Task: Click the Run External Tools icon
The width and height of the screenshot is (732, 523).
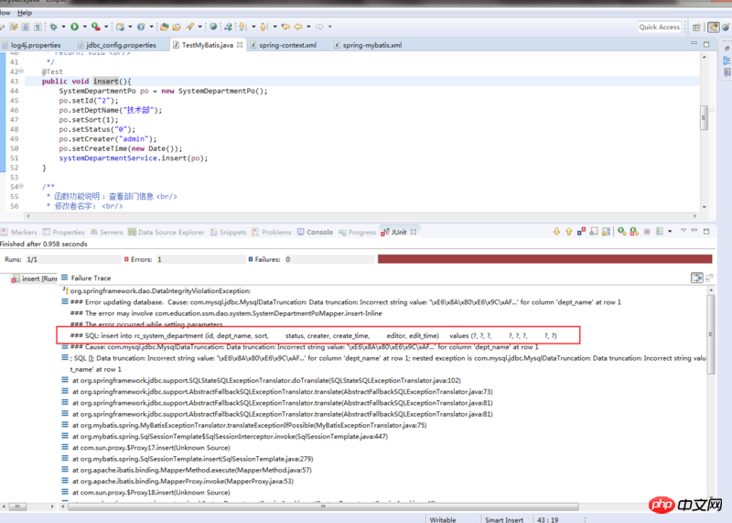Action: pyautogui.click(x=96, y=27)
